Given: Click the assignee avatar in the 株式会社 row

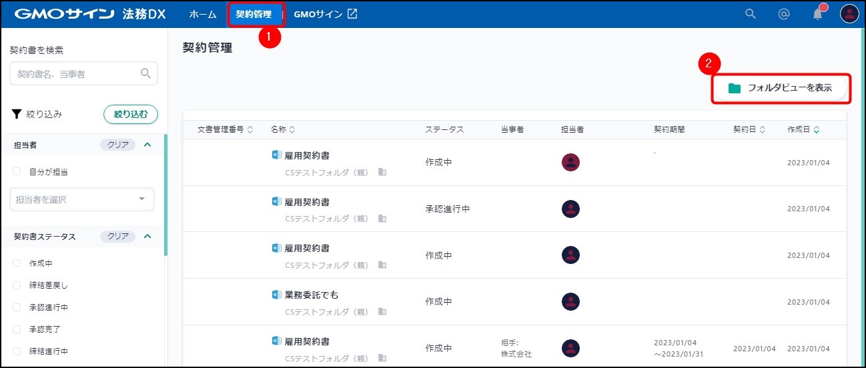Looking at the screenshot, I should click(570, 348).
